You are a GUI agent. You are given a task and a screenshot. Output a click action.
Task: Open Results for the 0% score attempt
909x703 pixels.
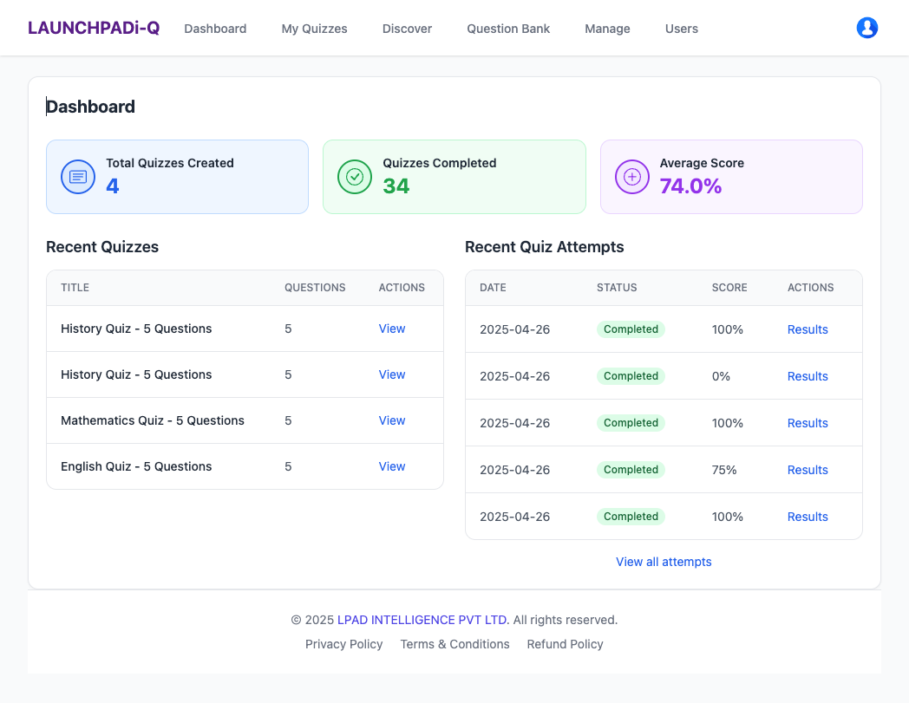pyautogui.click(x=808, y=376)
